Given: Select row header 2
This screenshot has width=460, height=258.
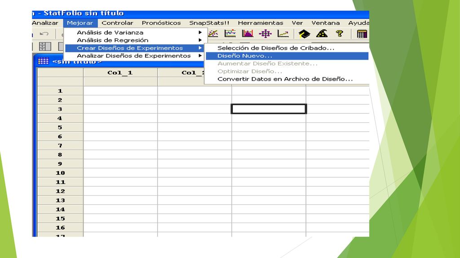Looking at the screenshot, I should [60, 100].
